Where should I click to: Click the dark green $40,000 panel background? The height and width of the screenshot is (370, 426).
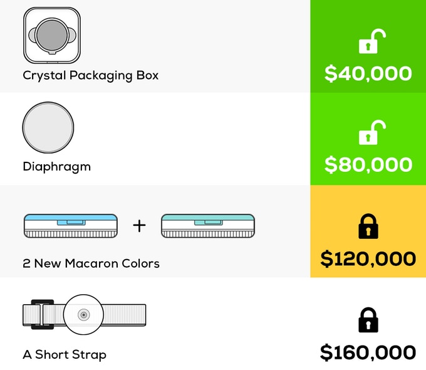click(x=326, y=16)
